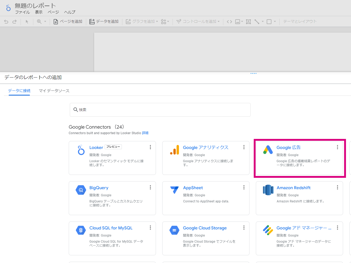
Task: Open Google アド マネージャー three-dot menu
Action: (x=338, y=228)
